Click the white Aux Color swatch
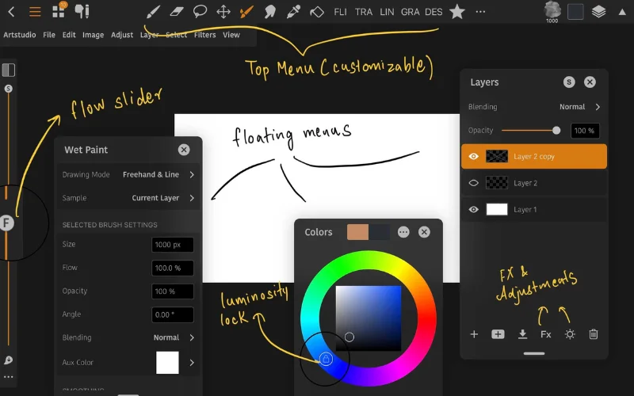 pyautogui.click(x=167, y=363)
